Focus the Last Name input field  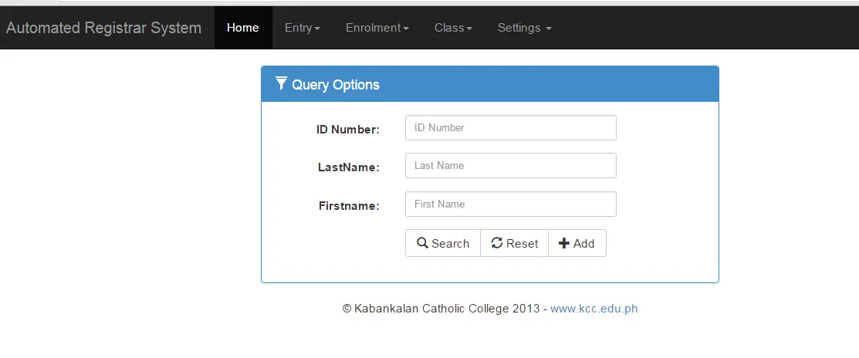(511, 165)
